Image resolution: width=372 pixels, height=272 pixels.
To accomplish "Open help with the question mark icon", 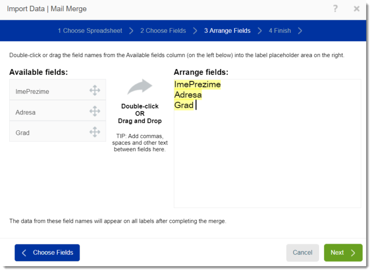I will point(335,9).
